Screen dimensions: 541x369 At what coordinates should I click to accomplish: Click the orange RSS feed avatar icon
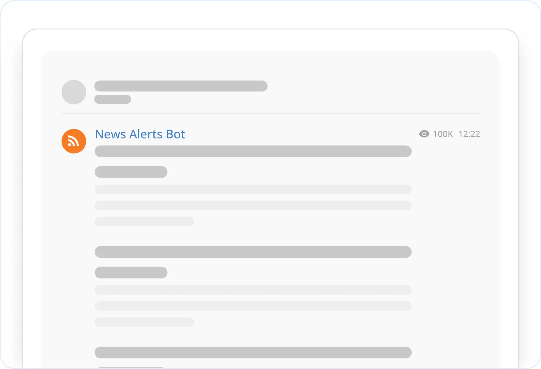74,141
